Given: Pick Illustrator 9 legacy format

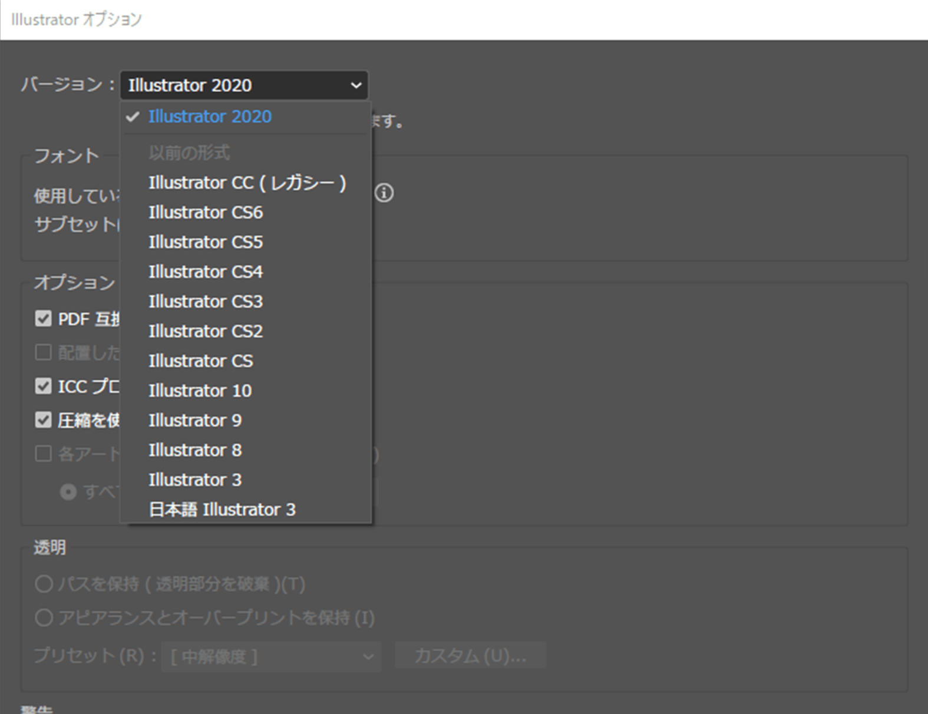Looking at the screenshot, I should coord(195,421).
